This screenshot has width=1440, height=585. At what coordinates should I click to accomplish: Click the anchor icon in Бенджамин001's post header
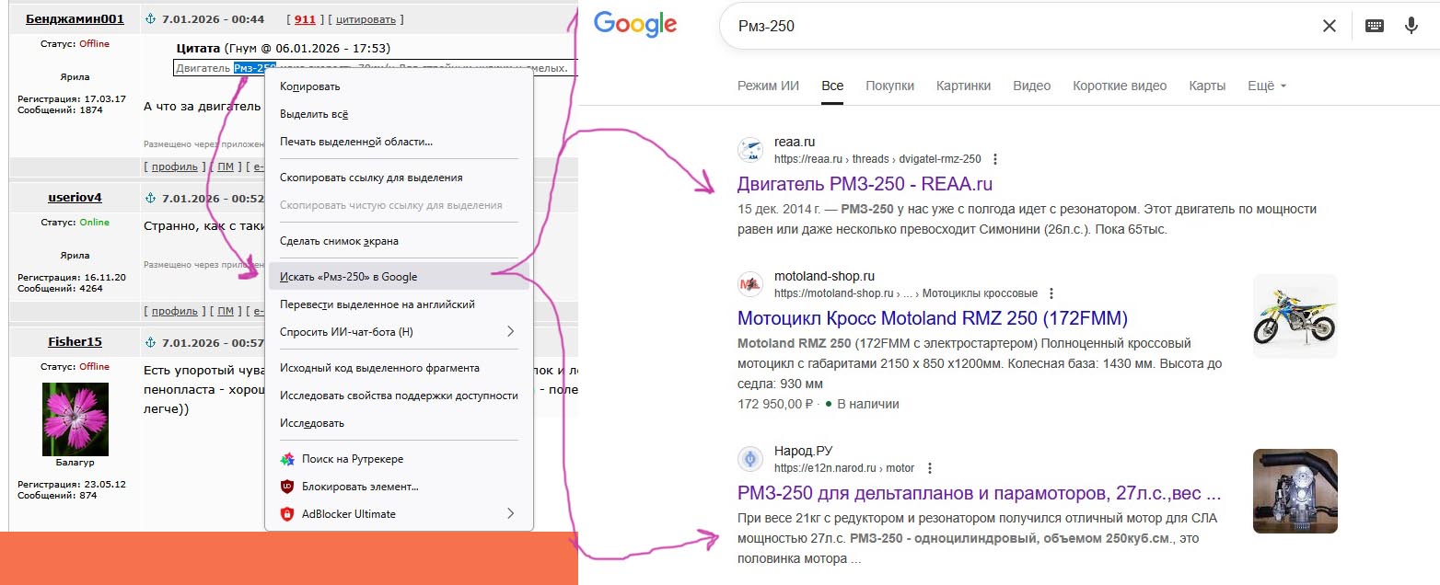(x=150, y=19)
